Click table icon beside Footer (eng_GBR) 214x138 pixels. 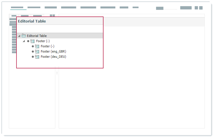point(37,52)
